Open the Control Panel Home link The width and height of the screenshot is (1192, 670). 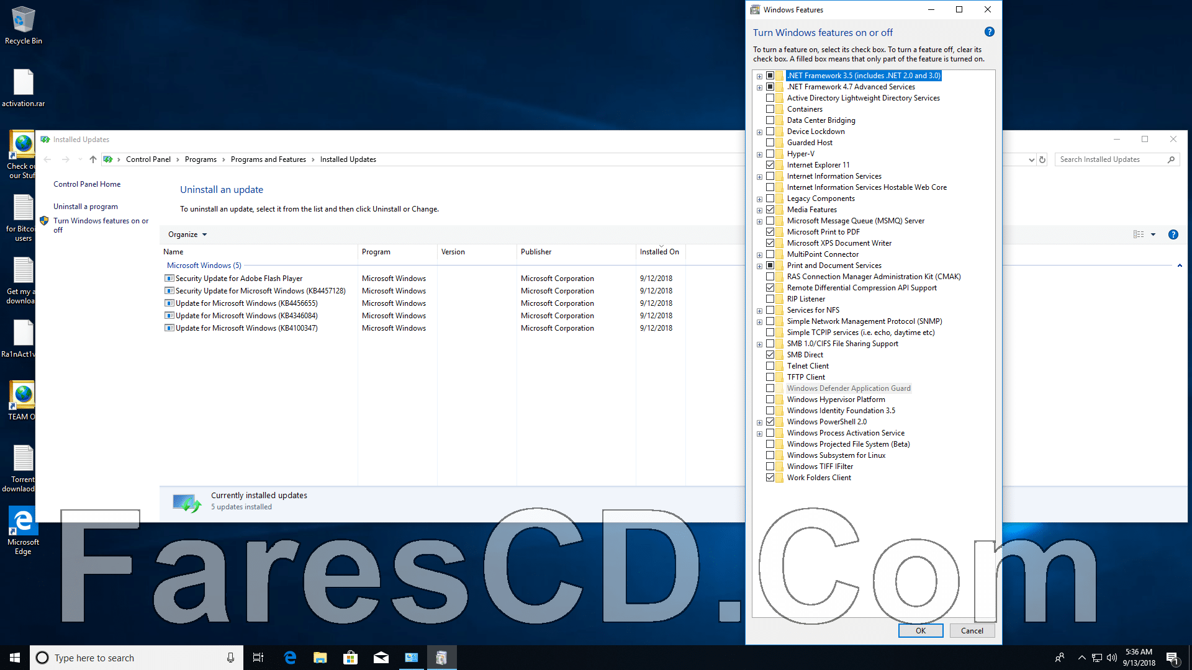[87, 184]
